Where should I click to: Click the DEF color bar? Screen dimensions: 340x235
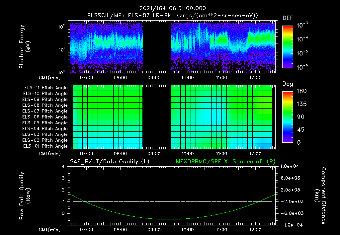coord(288,46)
